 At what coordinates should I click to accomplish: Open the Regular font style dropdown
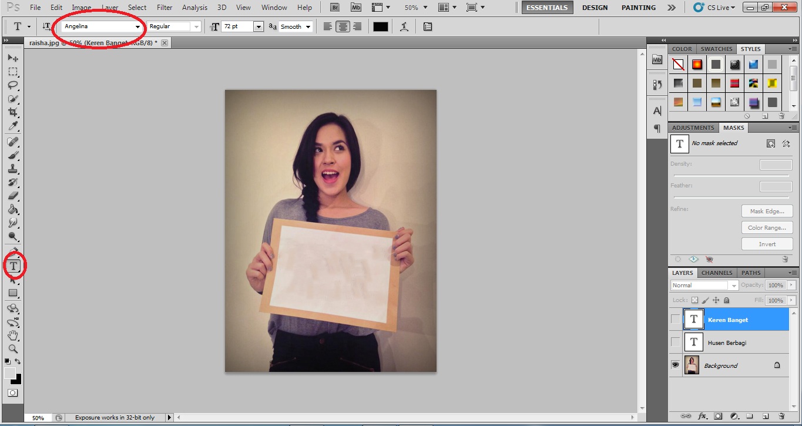coord(196,27)
